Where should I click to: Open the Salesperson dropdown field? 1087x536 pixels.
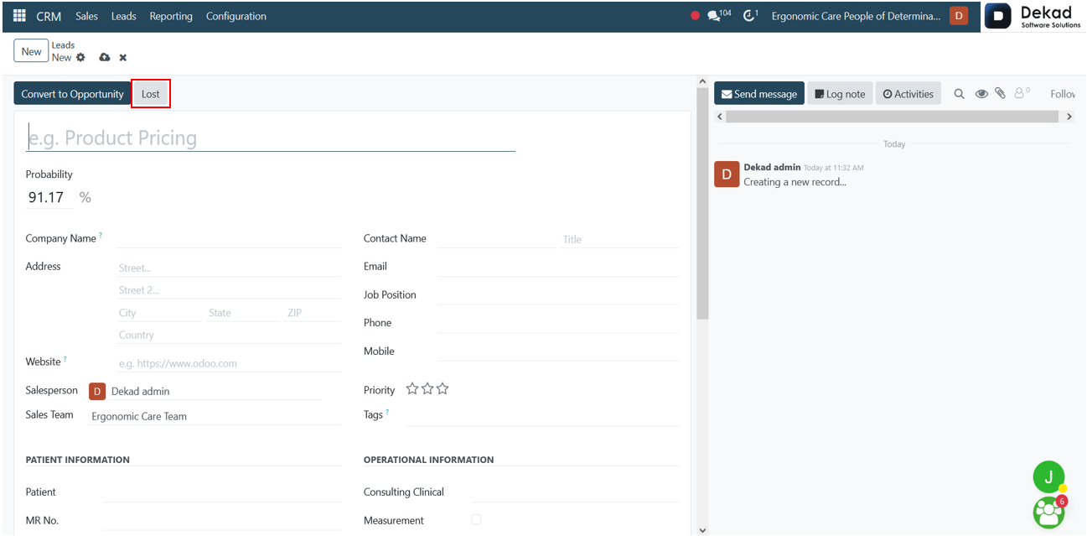tap(215, 391)
